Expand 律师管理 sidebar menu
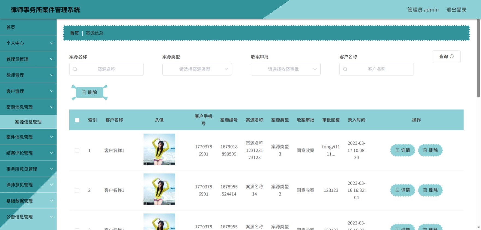Viewport: 481px width, 230px height. 28,75
